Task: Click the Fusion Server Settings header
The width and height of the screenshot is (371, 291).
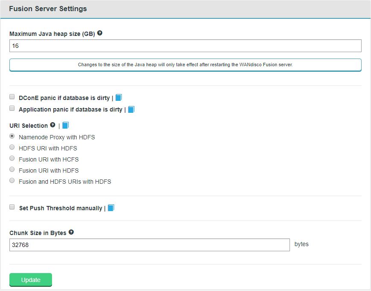Action: (48, 9)
